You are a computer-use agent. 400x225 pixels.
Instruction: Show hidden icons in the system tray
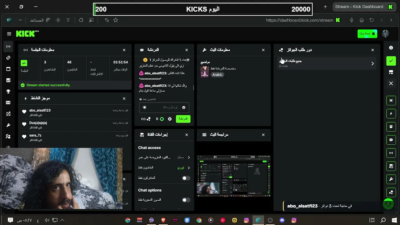pyautogui.click(x=62, y=220)
